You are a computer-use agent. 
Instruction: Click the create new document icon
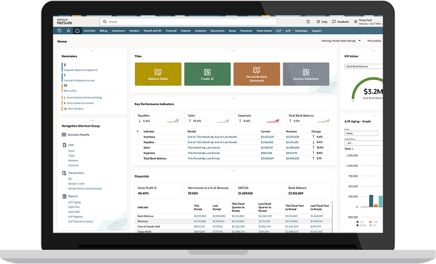(x=308, y=22)
